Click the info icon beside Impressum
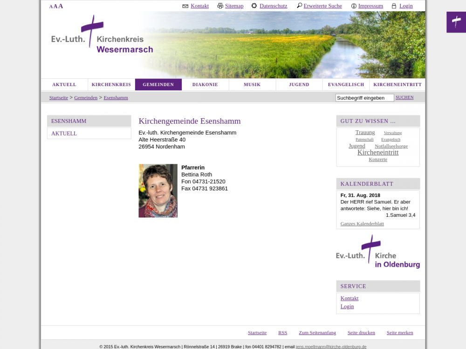The height and width of the screenshot is (349, 466). 354,6
